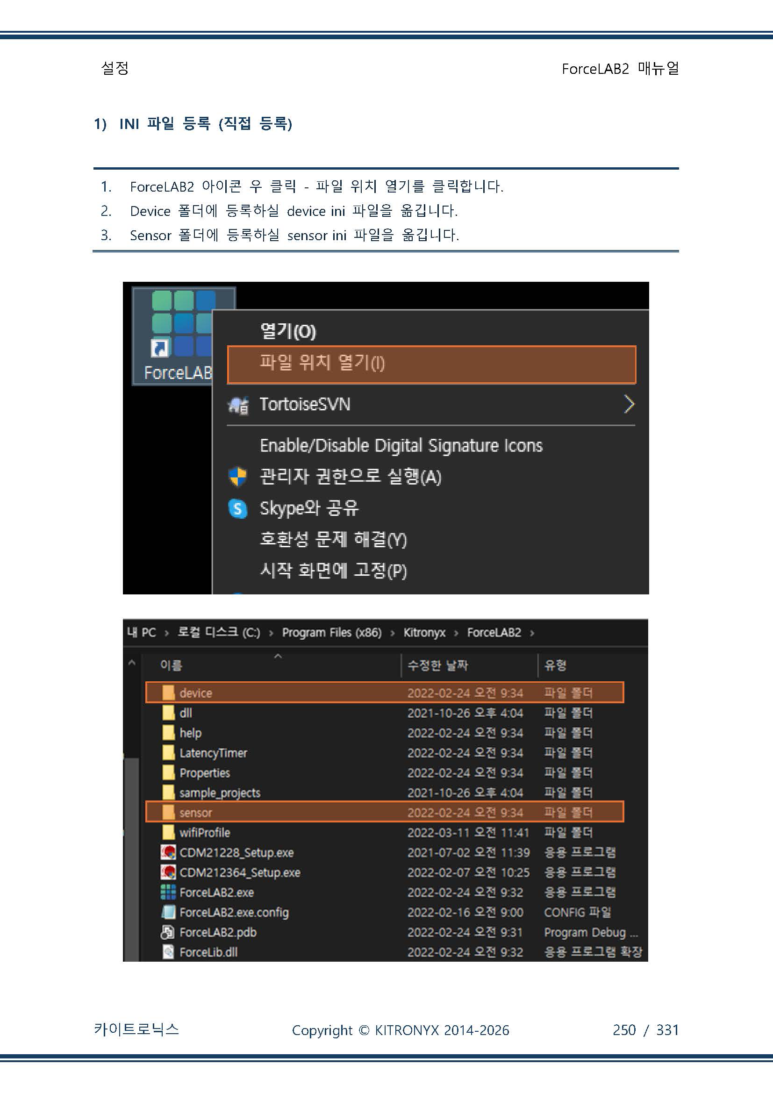Click the scroll-up arrow of left pane
Viewport: 773px width, 1093px height.
132,663
